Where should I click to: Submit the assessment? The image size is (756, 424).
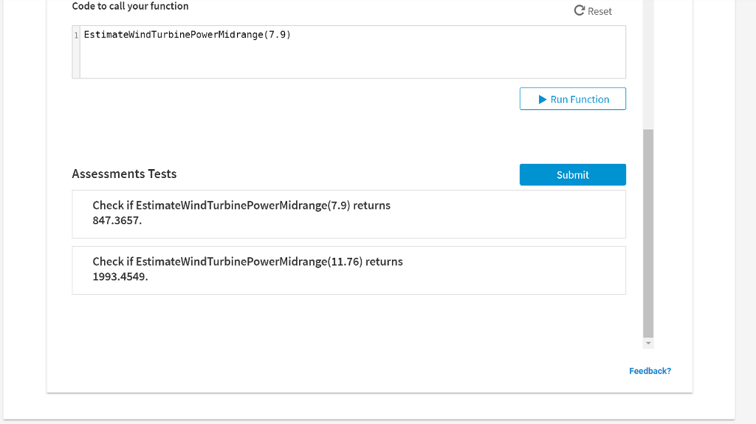coord(573,174)
